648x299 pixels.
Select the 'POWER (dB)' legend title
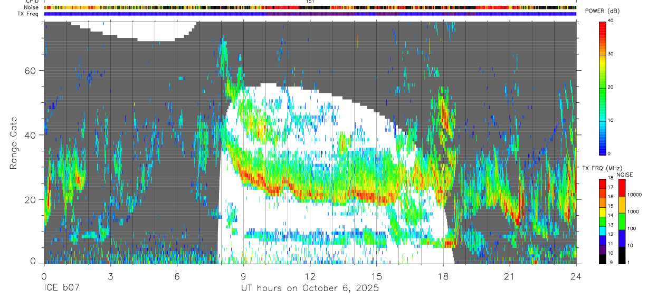tap(602, 11)
